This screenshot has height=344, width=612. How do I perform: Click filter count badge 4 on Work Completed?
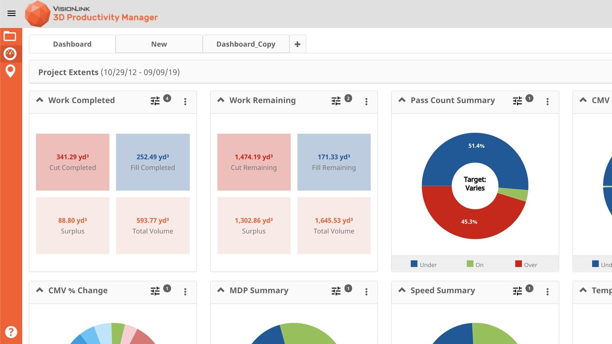[x=167, y=98]
